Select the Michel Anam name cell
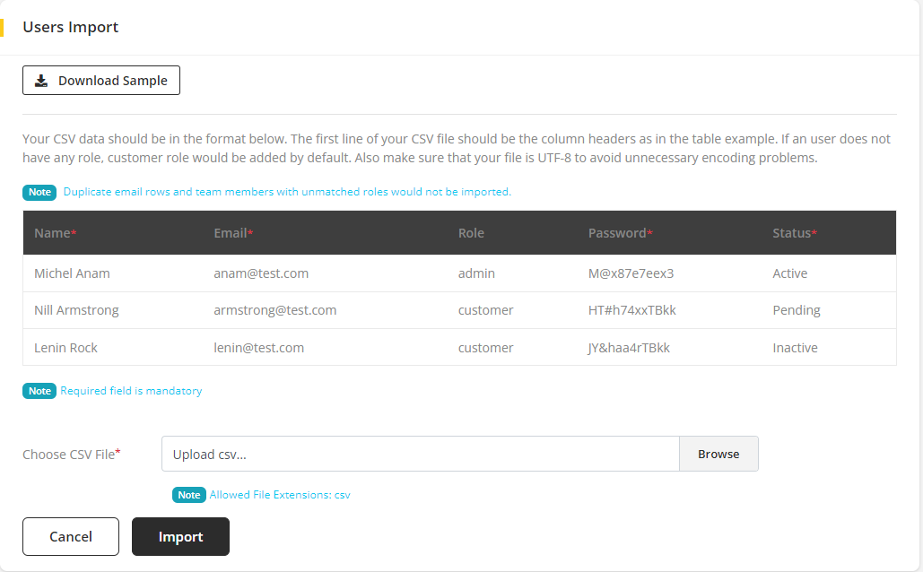The height and width of the screenshot is (572, 923). tap(72, 273)
